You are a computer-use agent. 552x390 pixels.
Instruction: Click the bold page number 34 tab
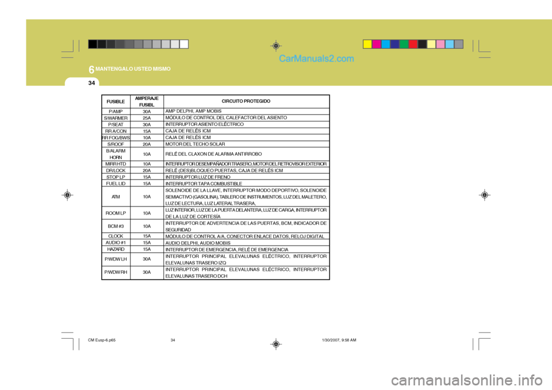pyautogui.click(x=91, y=83)
